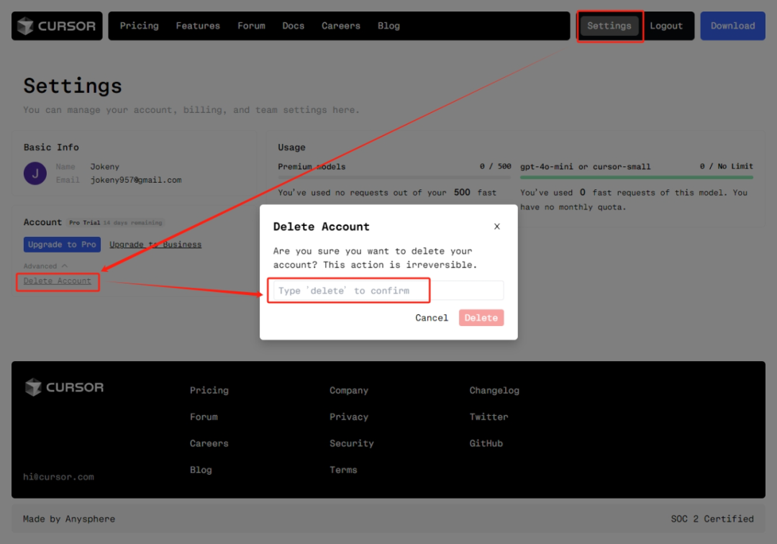This screenshot has width=777, height=544.
Task: Click the purple J avatar icon
Action: 35,173
